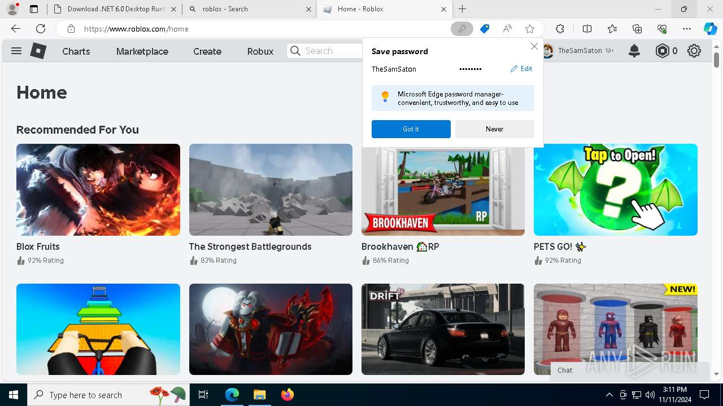This screenshot has width=723, height=406.
Task: Open File Explorer from taskbar
Action: coord(259,395)
